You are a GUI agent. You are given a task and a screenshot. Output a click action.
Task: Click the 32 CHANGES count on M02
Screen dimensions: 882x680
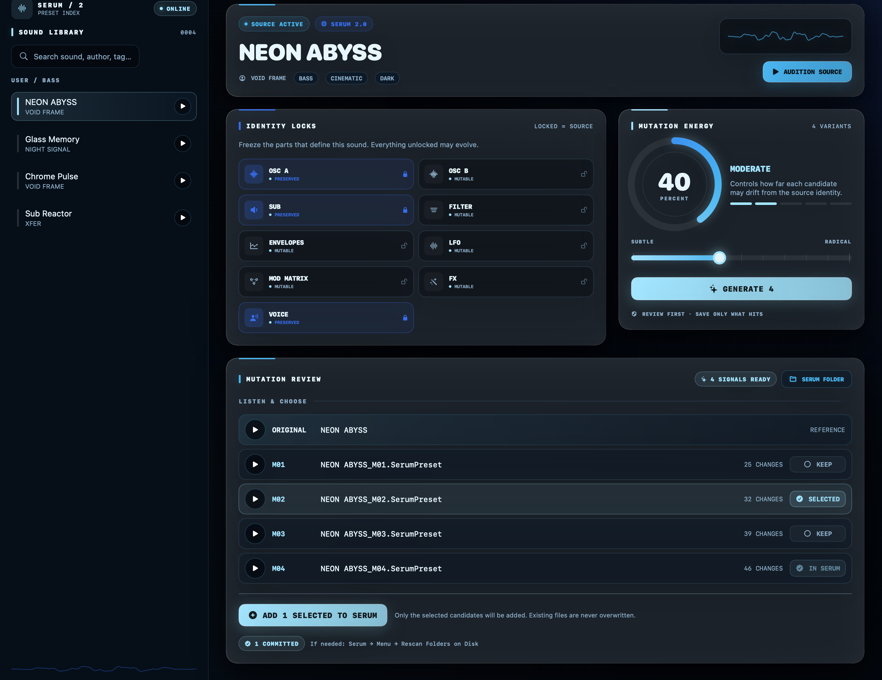click(763, 500)
